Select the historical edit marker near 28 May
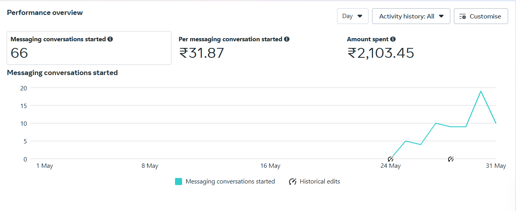The height and width of the screenshot is (211, 516). pos(451,159)
